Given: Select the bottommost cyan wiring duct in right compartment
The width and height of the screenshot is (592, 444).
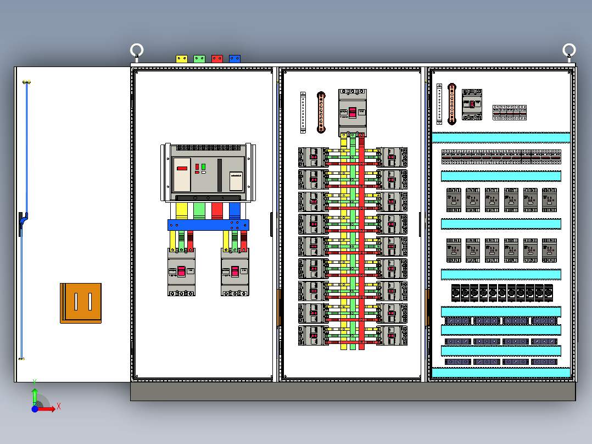Looking at the screenshot, I should point(501,373).
